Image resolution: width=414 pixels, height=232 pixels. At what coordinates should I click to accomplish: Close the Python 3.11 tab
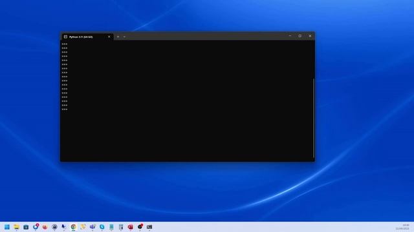tap(109, 37)
